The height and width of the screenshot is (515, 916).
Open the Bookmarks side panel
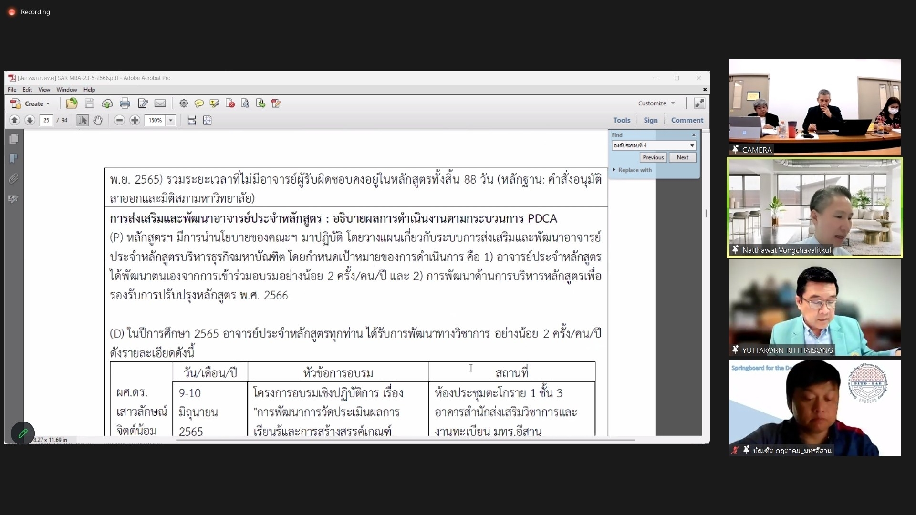tap(13, 159)
